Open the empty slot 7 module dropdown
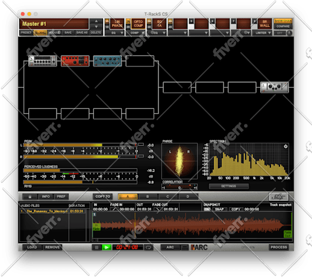The image size is (312, 277). pos(241,33)
